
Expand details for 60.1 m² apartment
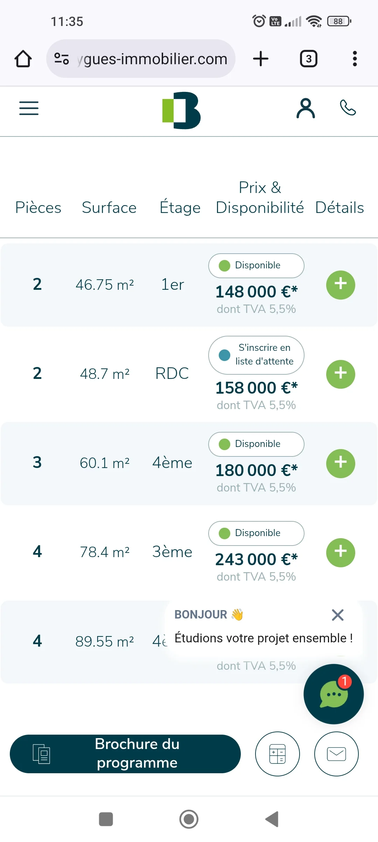(x=341, y=463)
